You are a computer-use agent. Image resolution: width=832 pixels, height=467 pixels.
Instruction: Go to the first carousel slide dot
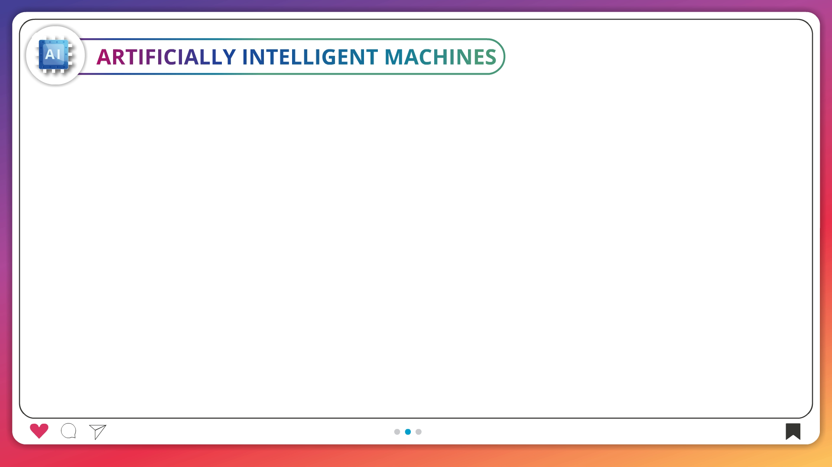[x=397, y=432]
